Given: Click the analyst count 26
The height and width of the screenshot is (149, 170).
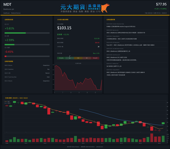Looking at the screenshot, I should pyautogui.click(x=99, y=47).
